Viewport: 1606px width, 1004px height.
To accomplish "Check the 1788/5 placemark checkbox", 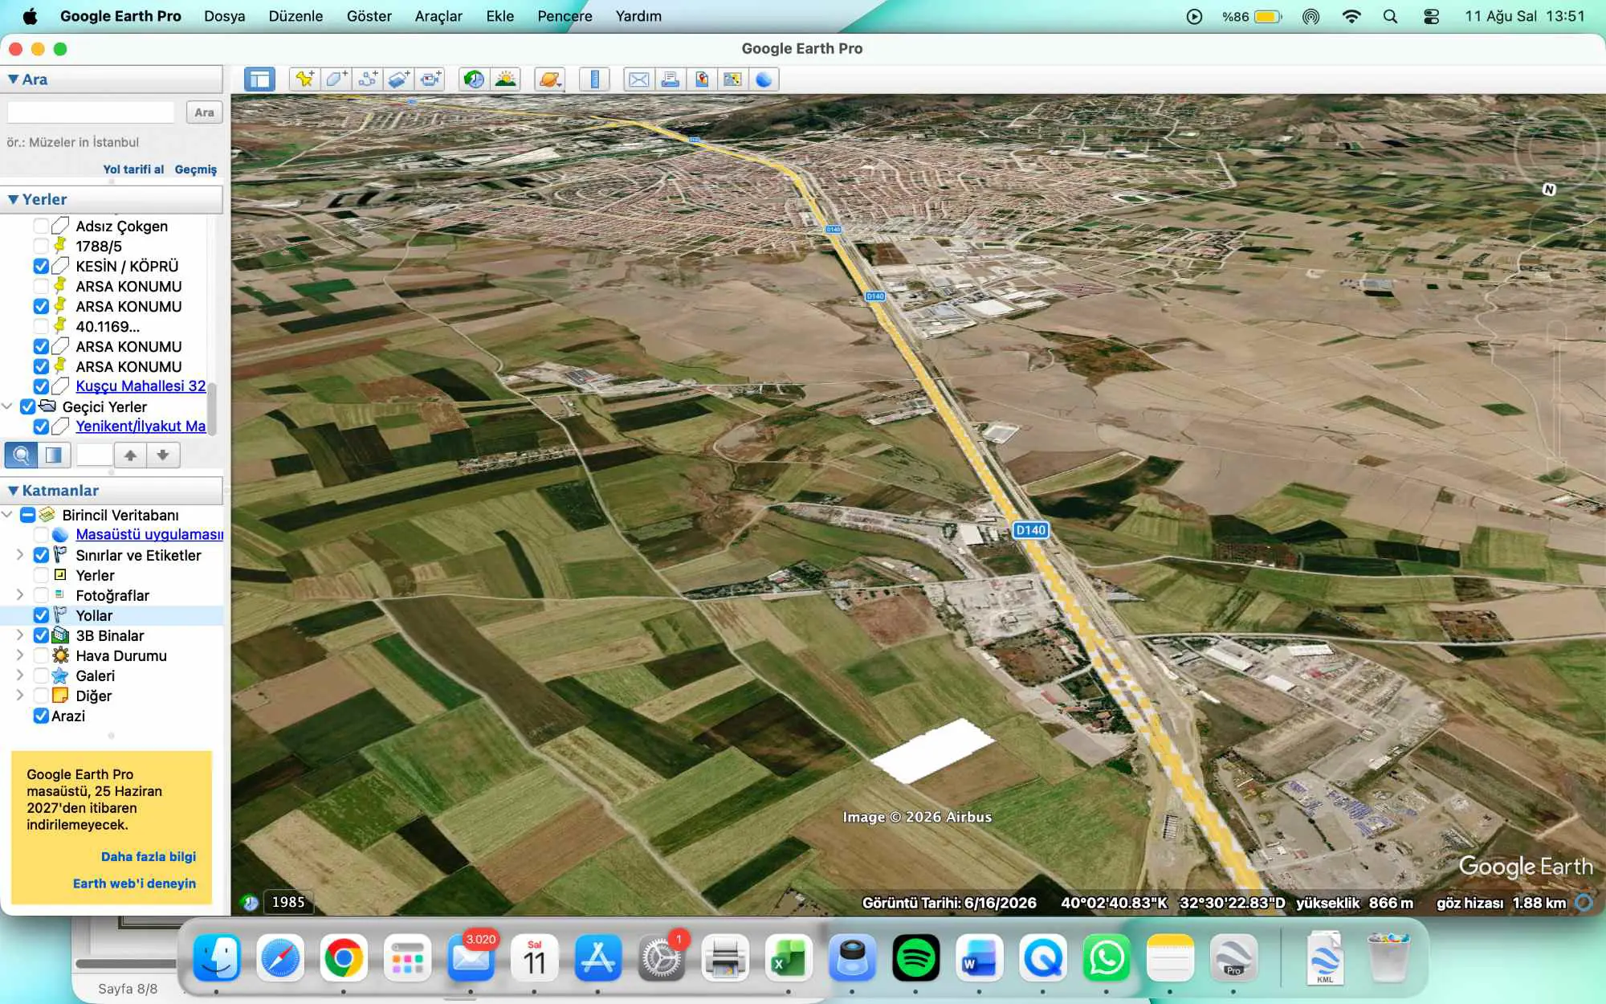I will 41,246.
